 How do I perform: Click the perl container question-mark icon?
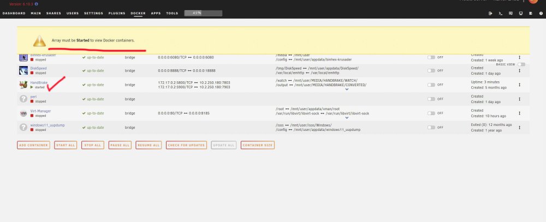tap(23, 99)
